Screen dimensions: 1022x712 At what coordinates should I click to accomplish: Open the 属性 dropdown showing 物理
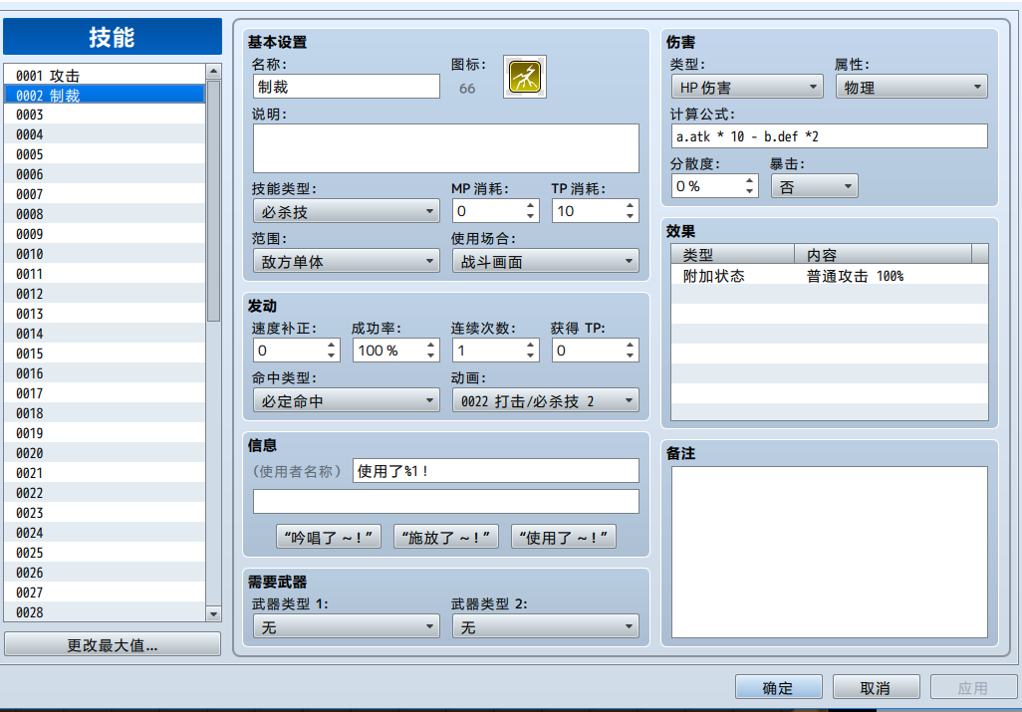(x=911, y=87)
